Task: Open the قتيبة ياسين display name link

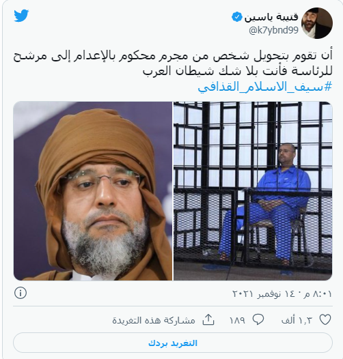Action: click(x=271, y=17)
